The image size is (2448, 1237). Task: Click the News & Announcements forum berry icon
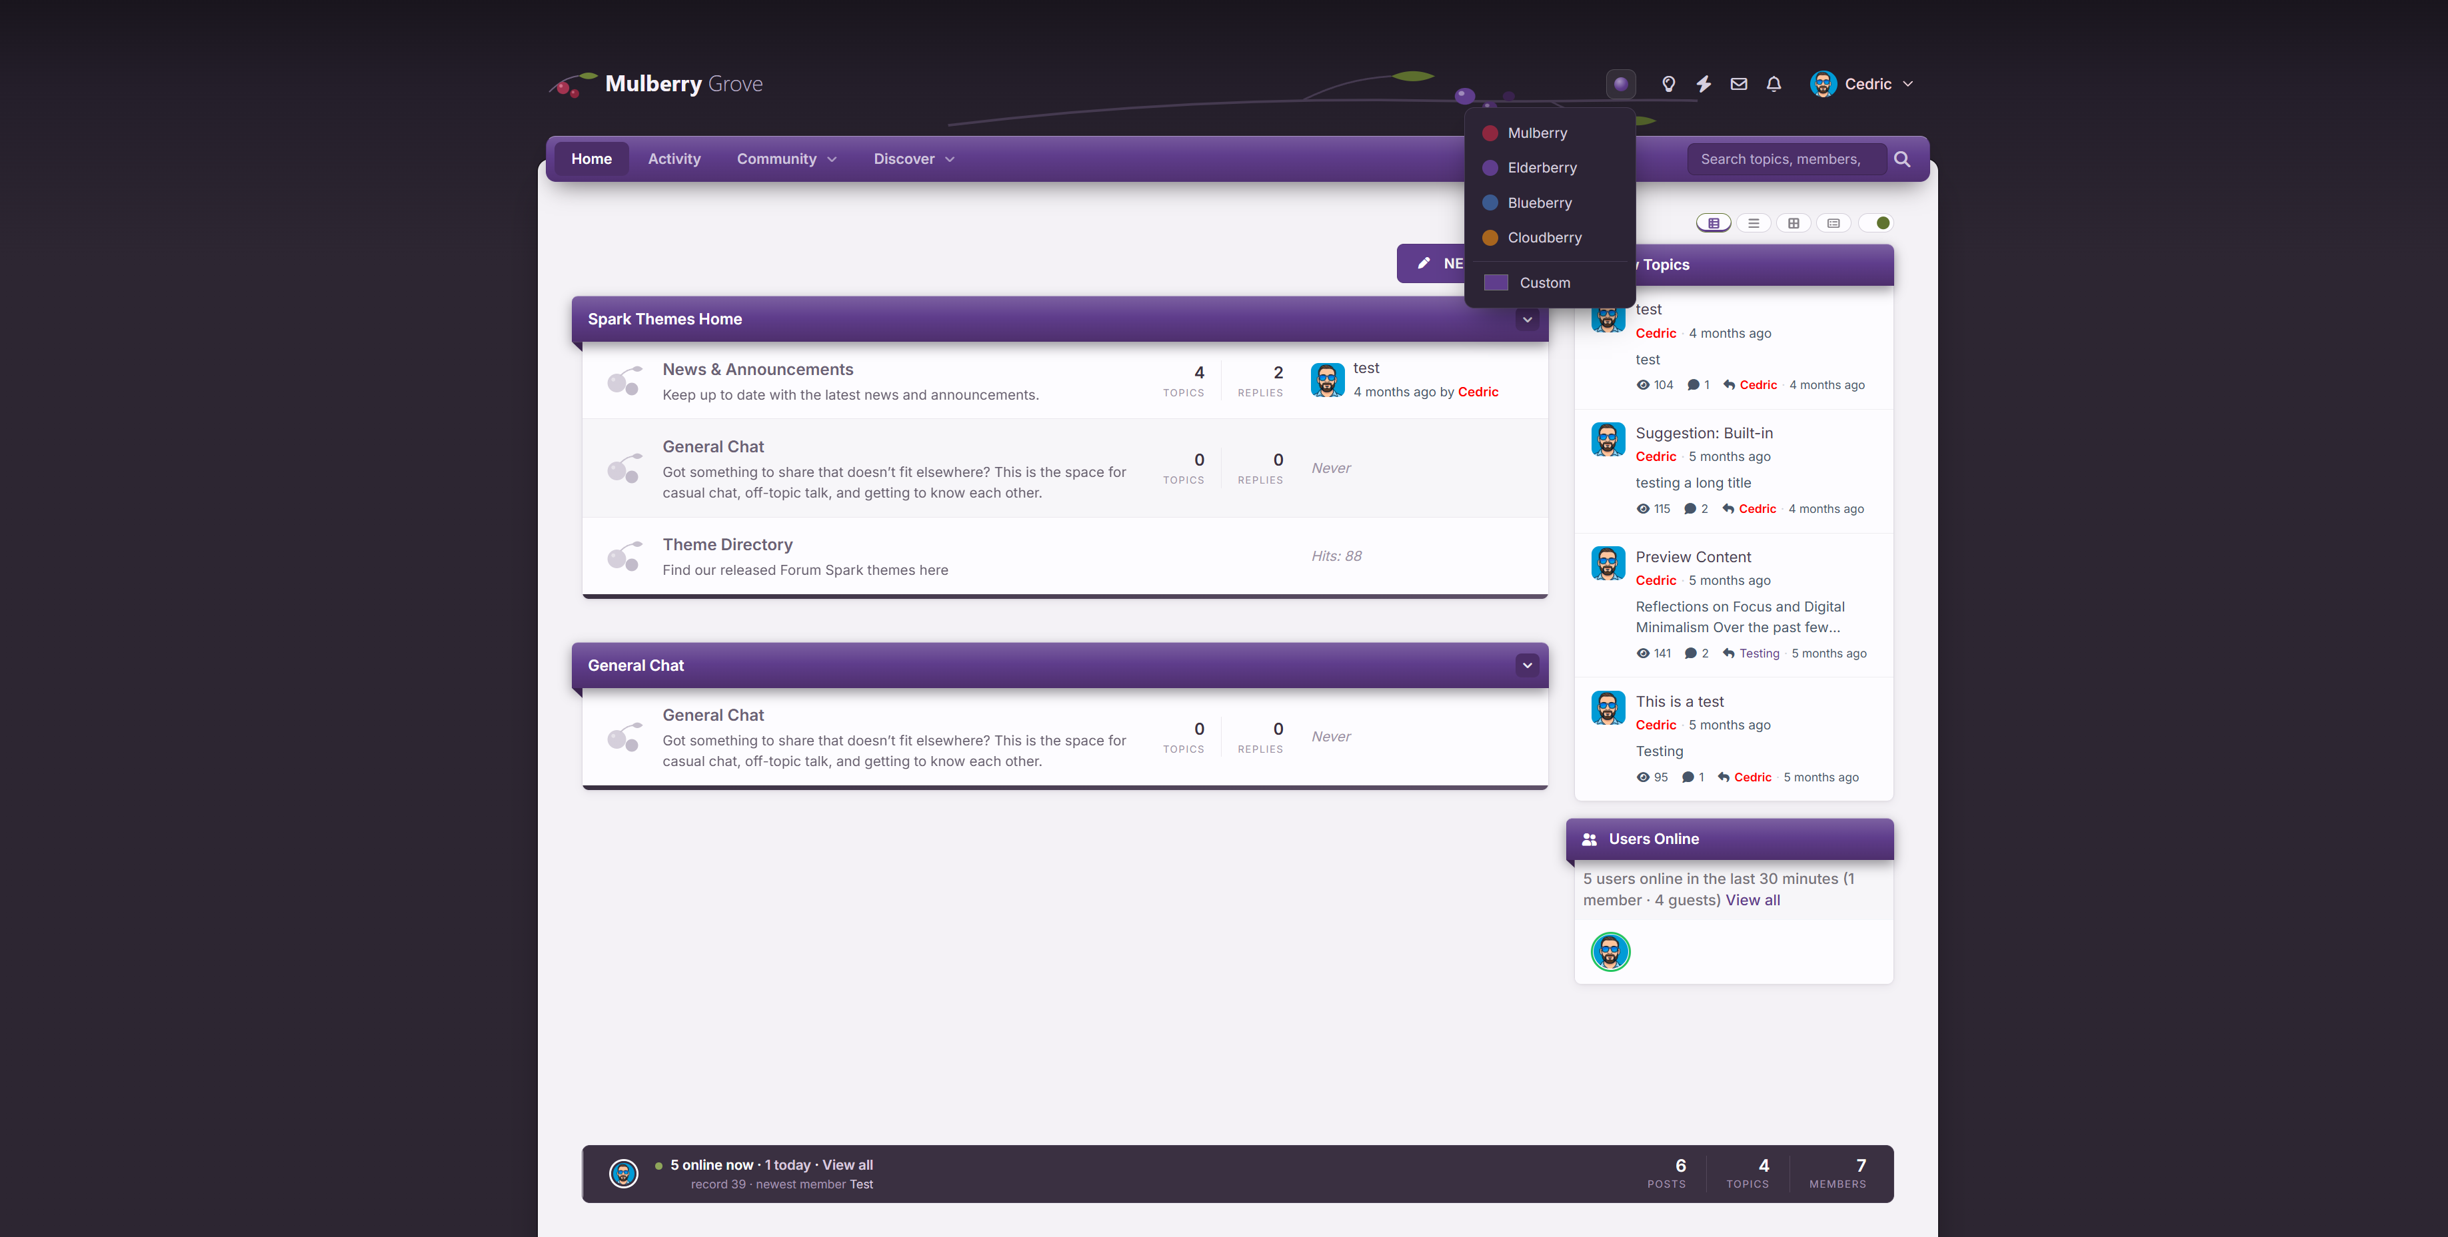(x=624, y=381)
